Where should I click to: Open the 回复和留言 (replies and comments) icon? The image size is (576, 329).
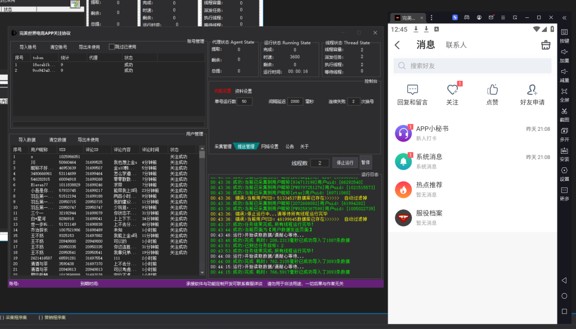pyautogui.click(x=412, y=90)
